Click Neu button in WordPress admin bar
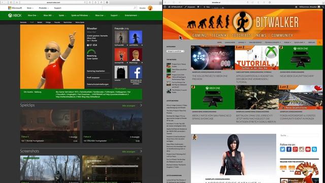This screenshot has height=183, width=325. [x=207, y=7]
